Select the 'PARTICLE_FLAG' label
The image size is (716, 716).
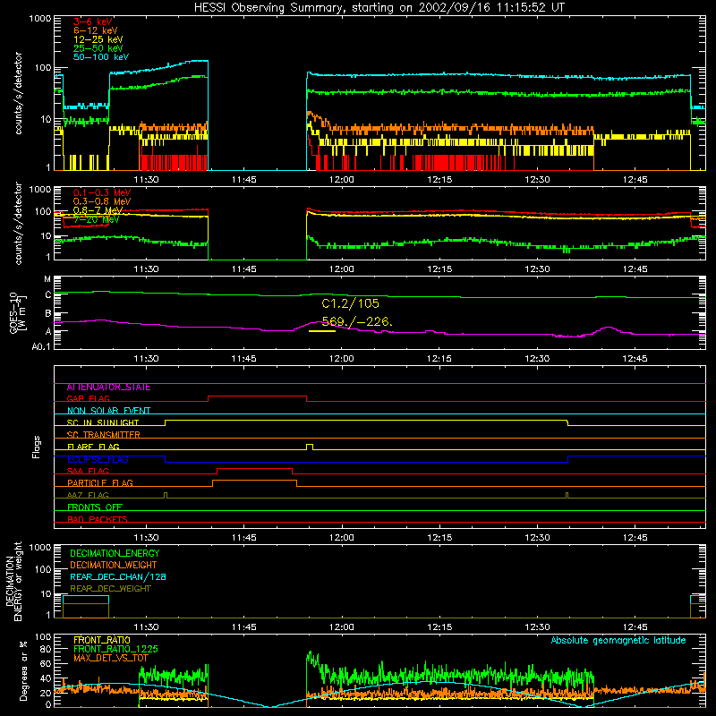tap(100, 483)
